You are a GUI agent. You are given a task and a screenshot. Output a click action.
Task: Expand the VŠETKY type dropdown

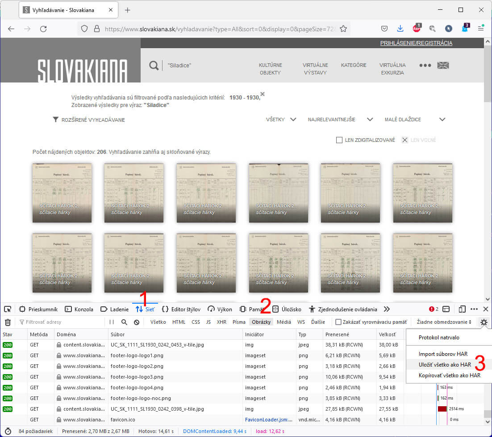[x=281, y=120]
